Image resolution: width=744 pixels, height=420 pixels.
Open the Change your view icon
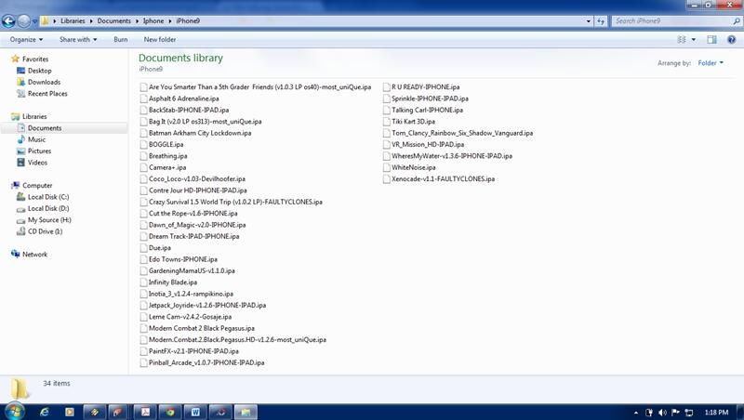682,39
